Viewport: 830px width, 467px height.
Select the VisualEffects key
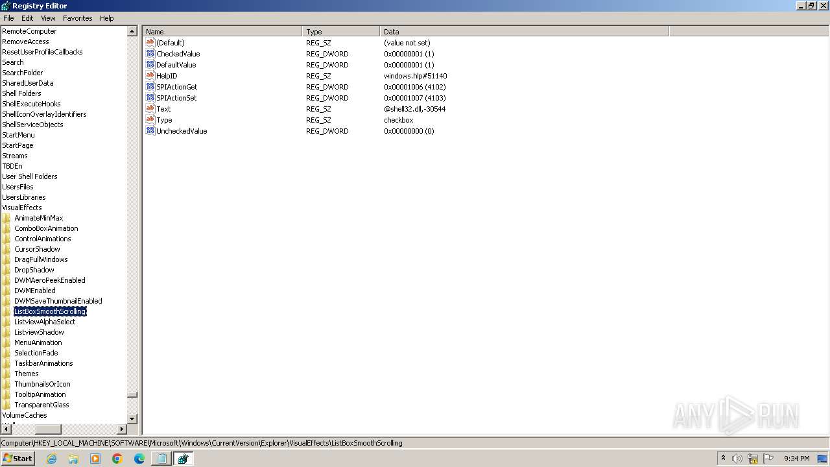coord(22,208)
